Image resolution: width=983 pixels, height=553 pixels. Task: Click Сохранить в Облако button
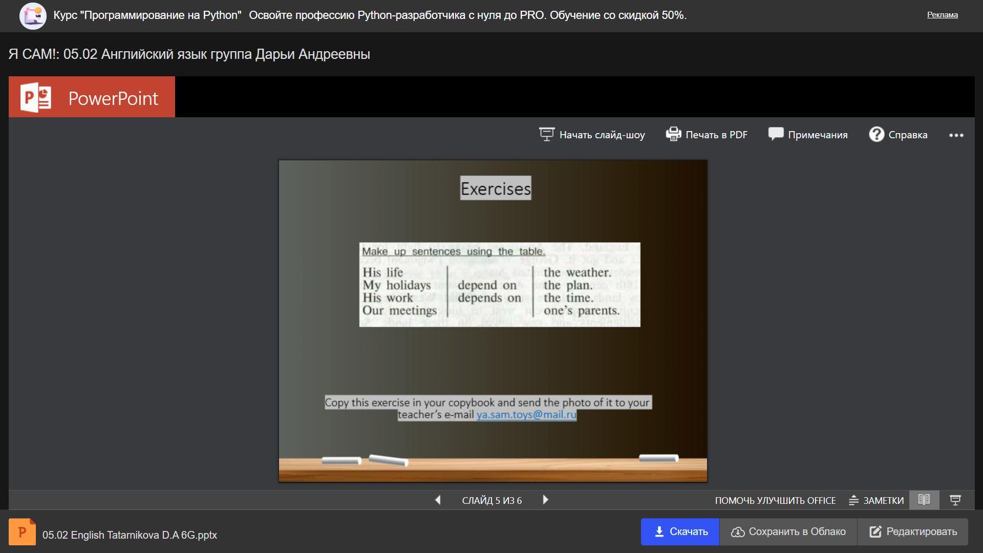(788, 531)
